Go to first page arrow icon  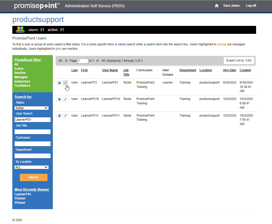[x=60, y=61]
